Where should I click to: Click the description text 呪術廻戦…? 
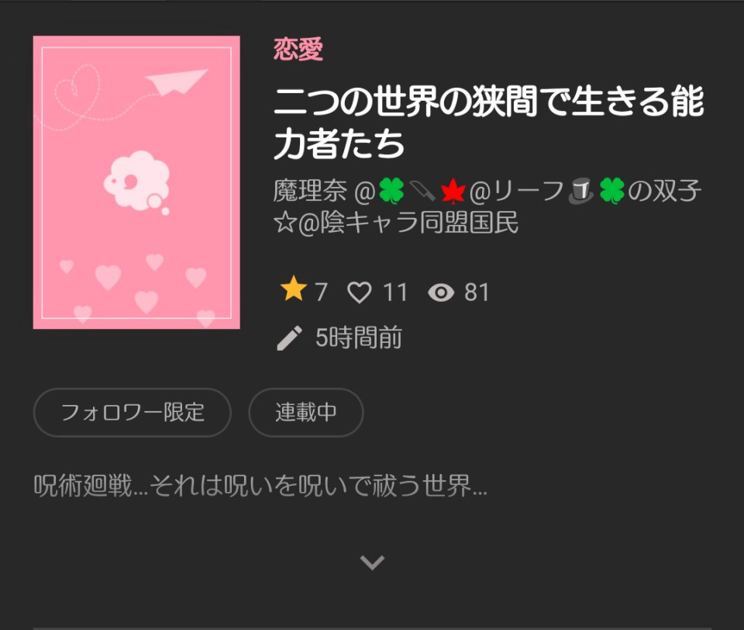pyautogui.click(x=260, y=486)
